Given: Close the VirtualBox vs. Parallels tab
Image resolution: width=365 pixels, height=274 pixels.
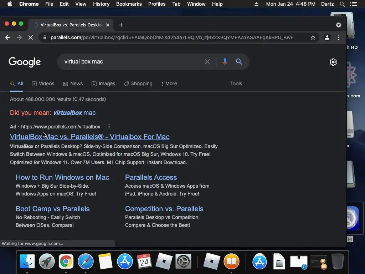Looking at the screenshot, I should click(x=108, y=25).
